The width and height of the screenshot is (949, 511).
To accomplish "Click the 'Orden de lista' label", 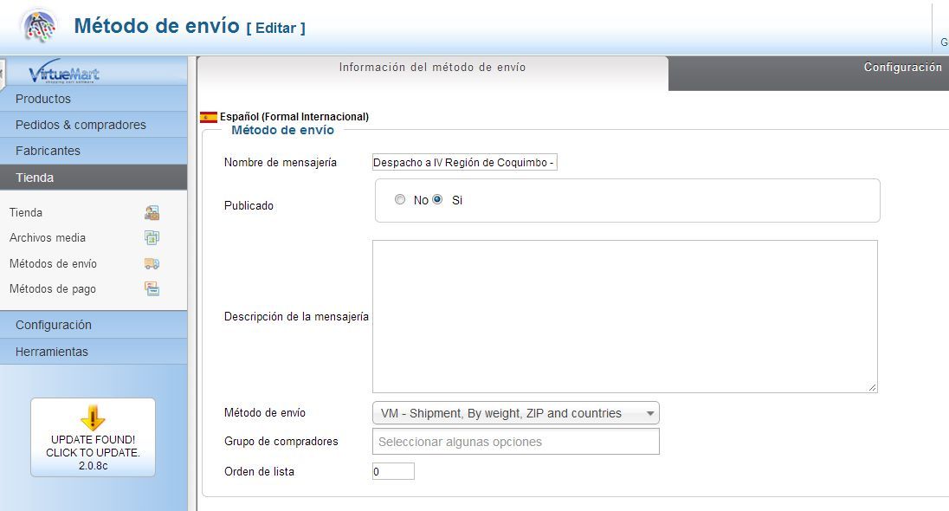I will pos(259,472).
